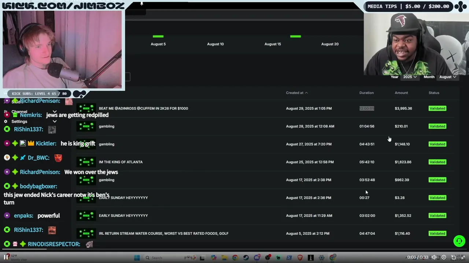Click the Duration column header
The height and width of the screenshot is (263, 469).
point(366,93)
